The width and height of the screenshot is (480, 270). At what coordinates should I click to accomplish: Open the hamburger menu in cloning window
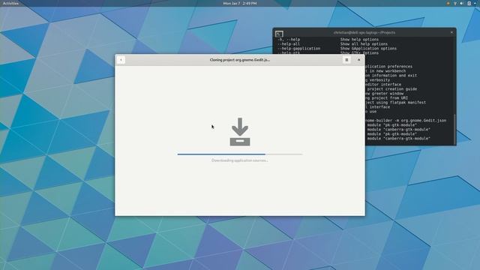tap(346, 60)
